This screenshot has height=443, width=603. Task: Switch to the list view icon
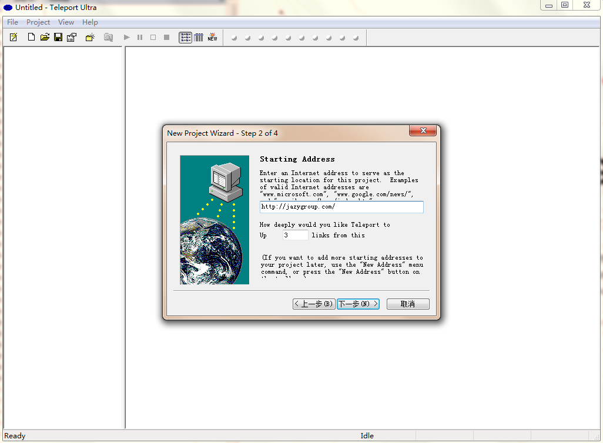tap(185, 38)
